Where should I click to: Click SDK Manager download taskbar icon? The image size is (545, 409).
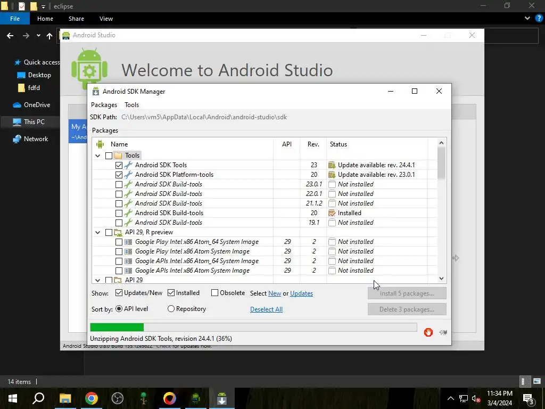[x=222, y=398]
